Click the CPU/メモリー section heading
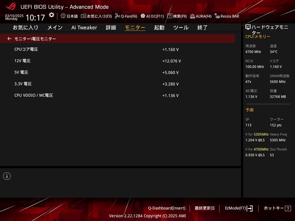This screenshot has width=295, height=221. pos(258,37)
